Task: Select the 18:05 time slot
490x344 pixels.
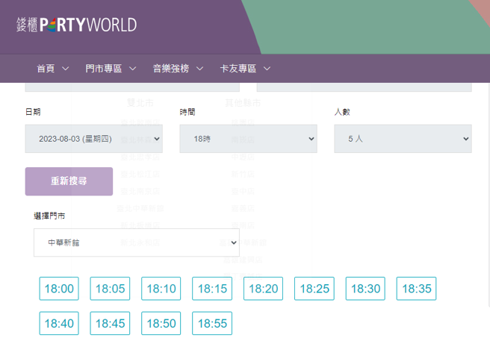Action: pyautogui.click(x=110, y=289)
